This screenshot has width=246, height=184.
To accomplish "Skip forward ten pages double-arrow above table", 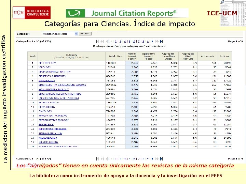I will point(157,41).
